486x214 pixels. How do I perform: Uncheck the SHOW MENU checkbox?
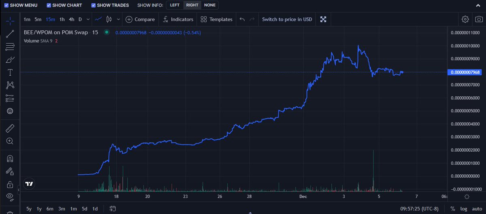[x=6, y=5]
